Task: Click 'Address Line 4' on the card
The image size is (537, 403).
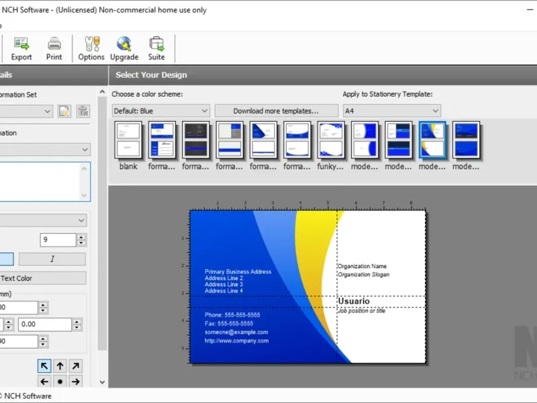Action: click(x=224, y=291)
